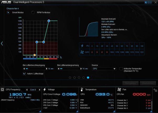Click the yellow current temperature marker
Image resolution: width=158 pixels, height=113 pixels.
(x=34, y=55)
